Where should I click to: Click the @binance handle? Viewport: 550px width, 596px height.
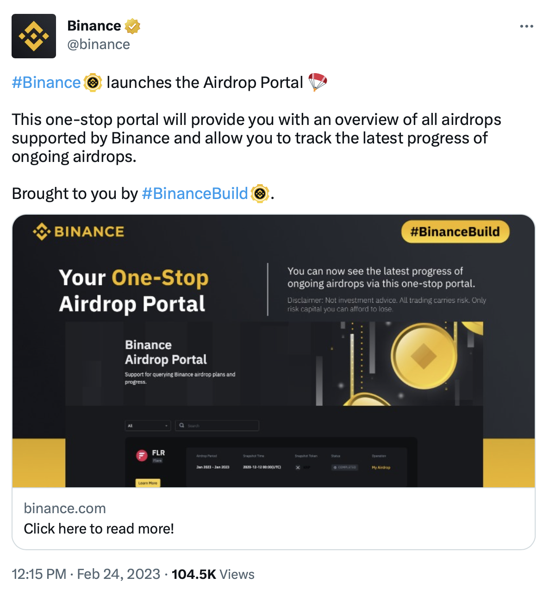coord(99,44)
